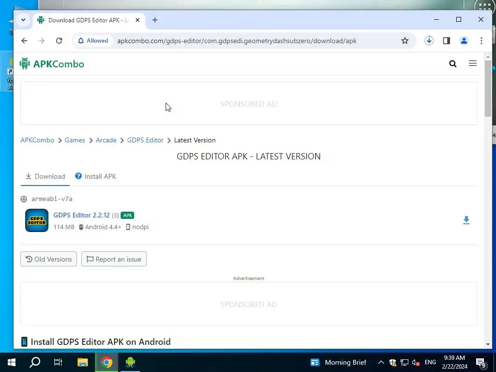Viewport: 496px width, 372px height.
Task: Open the Chrome three-dot menu
Action: [x=481, y=41]
